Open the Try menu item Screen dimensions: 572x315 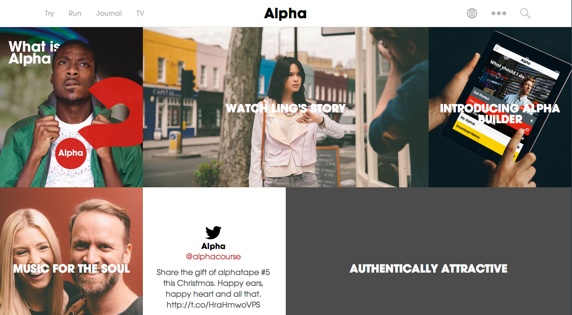[x=49, y=13]
